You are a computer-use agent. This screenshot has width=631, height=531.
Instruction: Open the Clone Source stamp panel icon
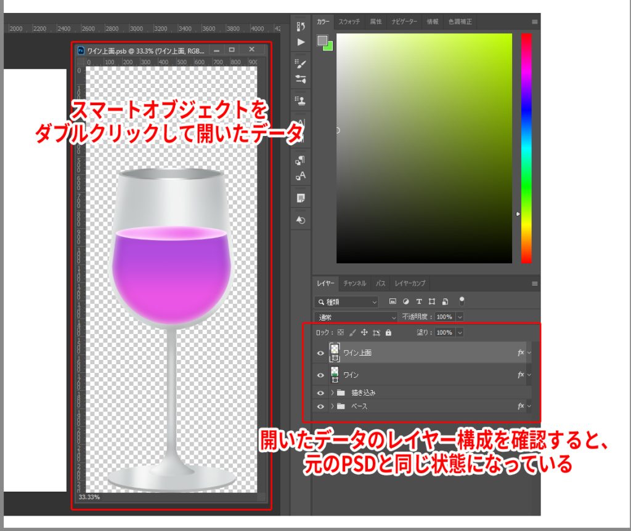(301, 99)
